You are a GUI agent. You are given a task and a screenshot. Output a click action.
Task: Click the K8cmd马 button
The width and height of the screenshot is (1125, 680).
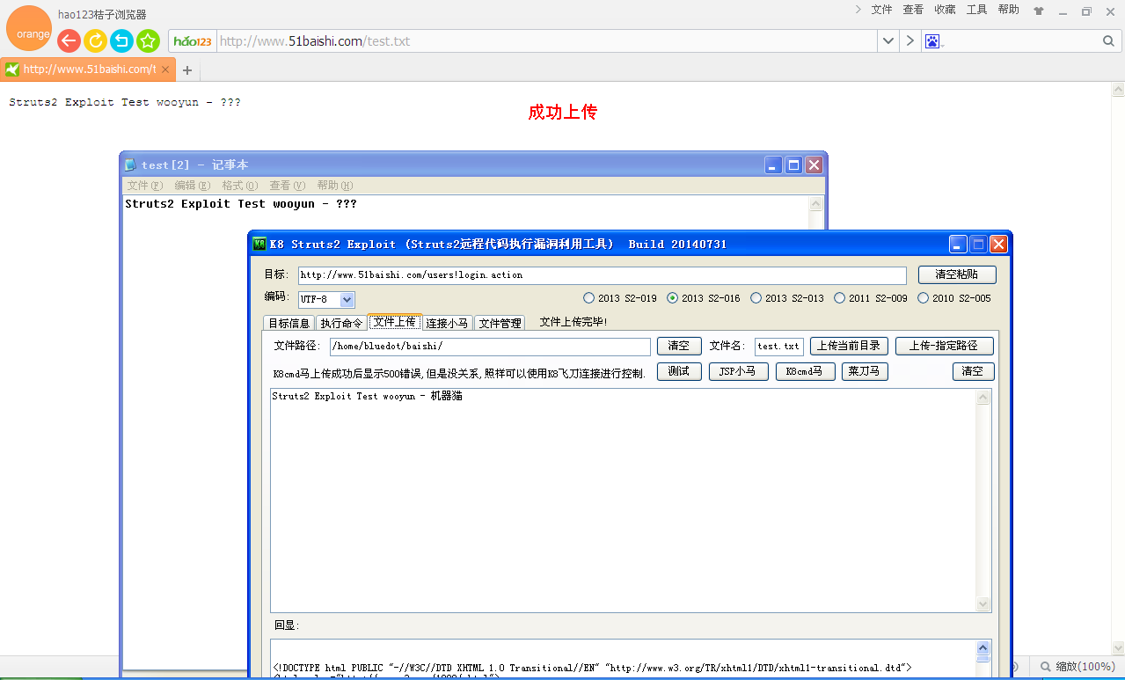click(x=805, y=371)
